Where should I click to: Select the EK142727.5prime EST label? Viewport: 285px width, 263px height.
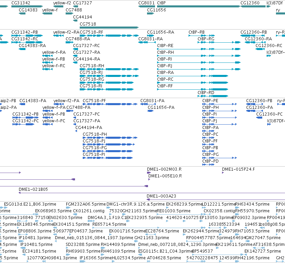263,251
